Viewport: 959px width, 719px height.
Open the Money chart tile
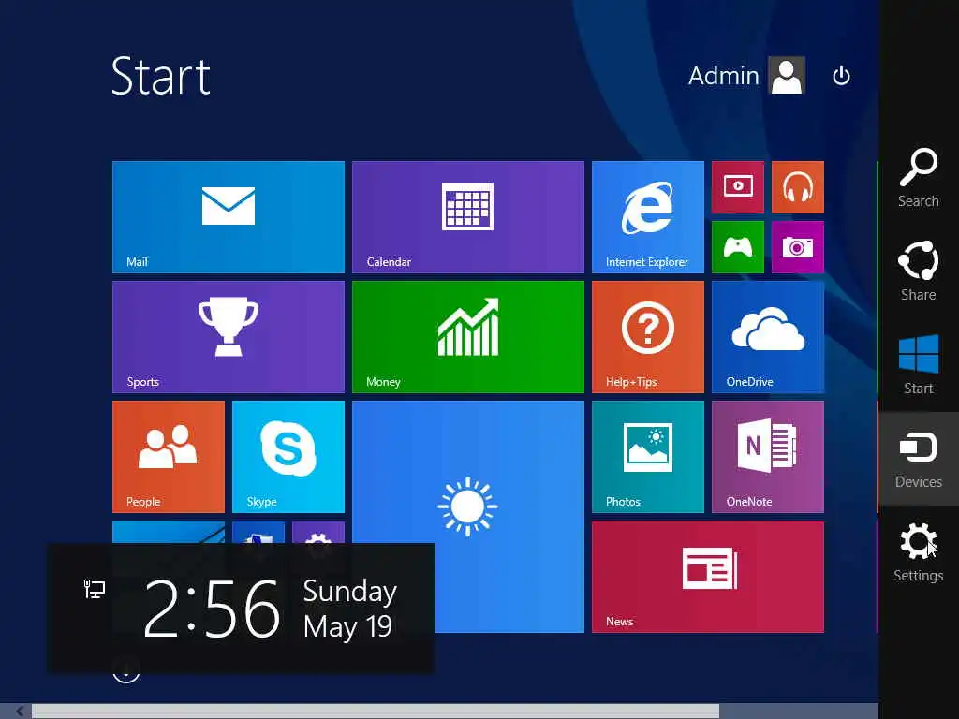(x=468, y=337)
